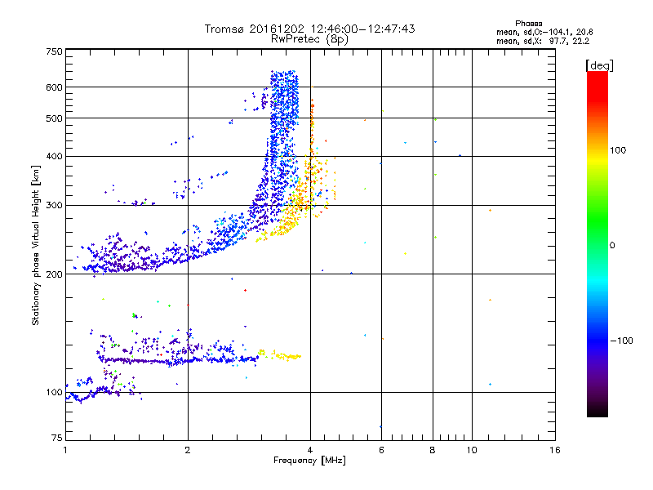Image resolution: width=653 pixels, height=490 pixels.
Task: Click the y-axis '500' tick label
Action: (x=54, y=118)
